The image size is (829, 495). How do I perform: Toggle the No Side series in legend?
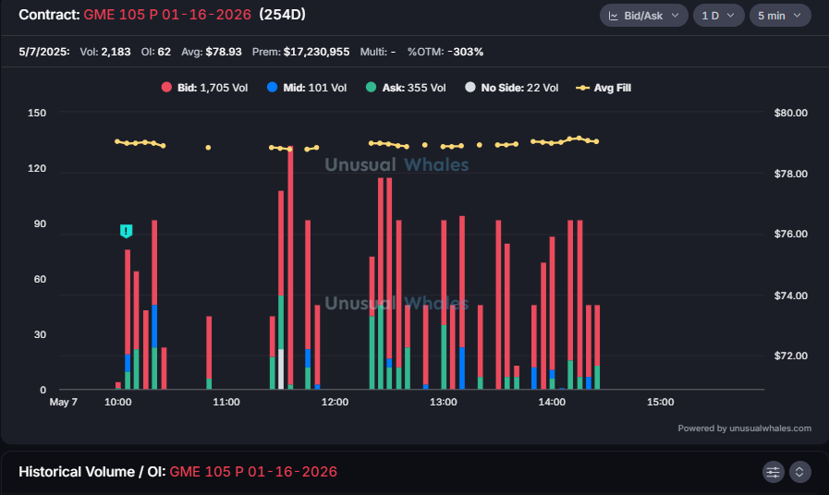[x=511, y=88]
